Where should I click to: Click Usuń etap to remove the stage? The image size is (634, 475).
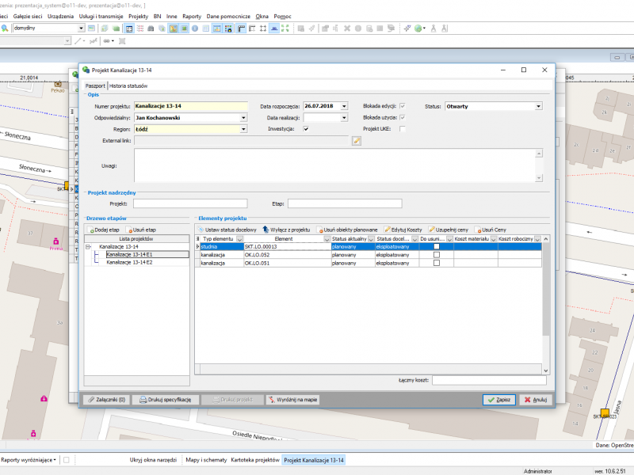[x=142, y=230]
